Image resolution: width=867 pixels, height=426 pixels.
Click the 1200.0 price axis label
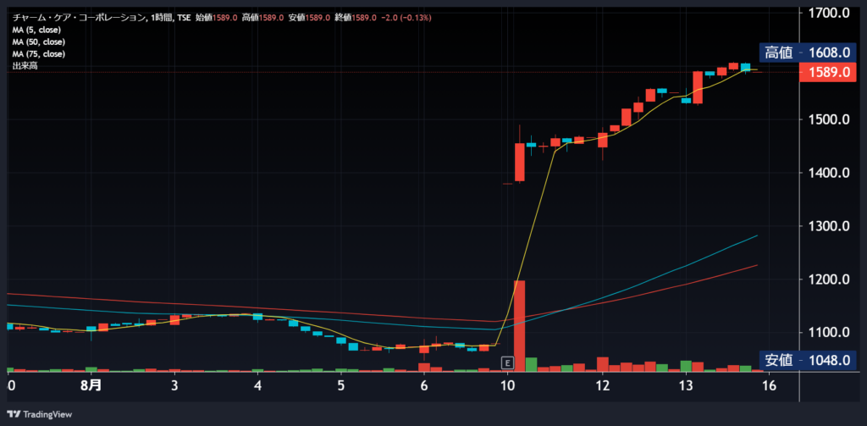(828, 279)
